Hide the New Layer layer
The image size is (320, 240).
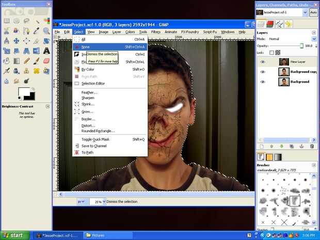pyautogui.click(x=263, y=62)
